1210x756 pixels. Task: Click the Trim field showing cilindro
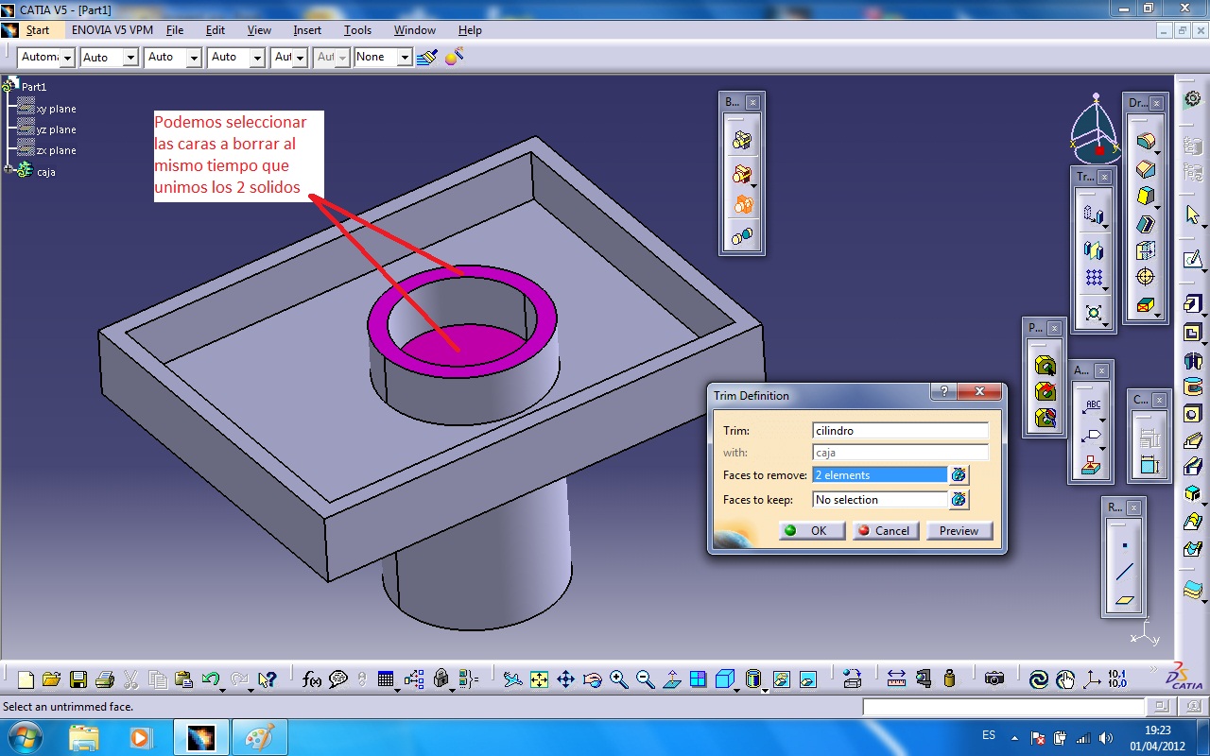click(x=900, y=431)
